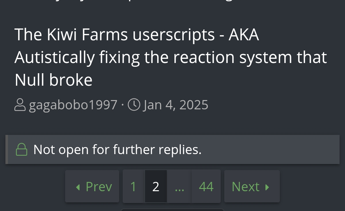
Task: Jump to page 1 of the thread
Action: click(x=134, y=186)
